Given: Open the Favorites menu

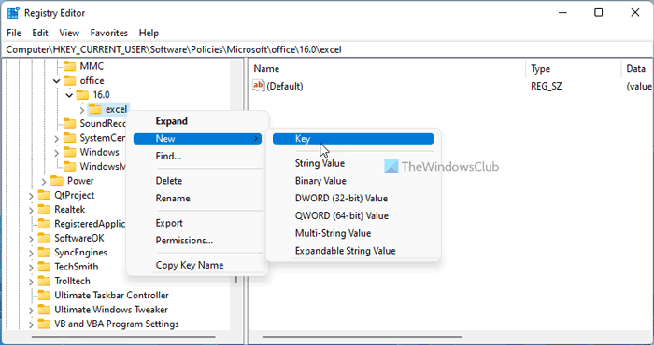Looking at the screenshot, I should [109, 33].
